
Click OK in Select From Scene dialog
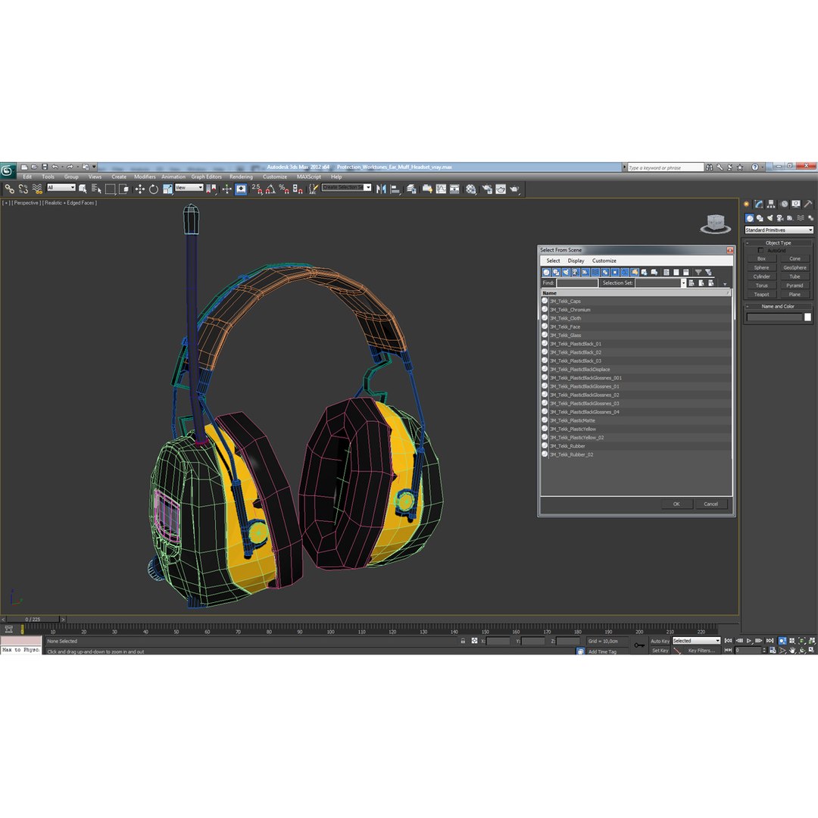pyautogui.click(x=676, y=504)
